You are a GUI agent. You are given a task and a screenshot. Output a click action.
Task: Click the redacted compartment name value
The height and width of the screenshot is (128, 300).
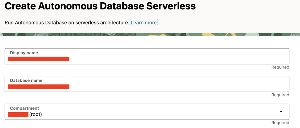click(18, 114)
